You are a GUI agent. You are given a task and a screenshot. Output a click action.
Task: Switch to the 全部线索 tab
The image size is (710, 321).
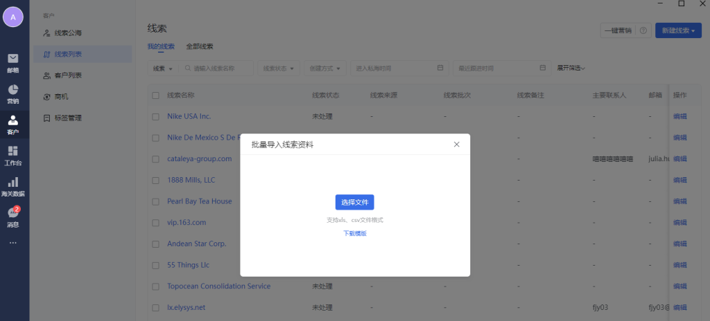(x=200, y=47)
